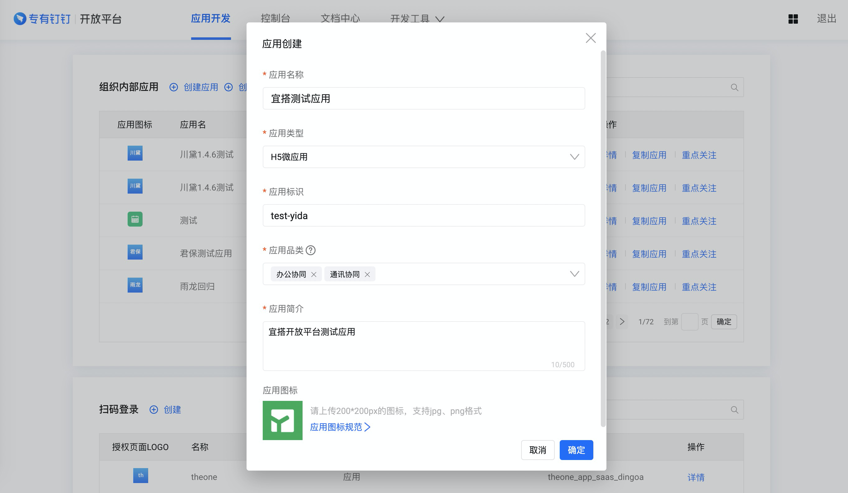Open the 文档中心 tab
This screenshot has height=493, width=848.
pyautogui.click(x=340, y=18)
